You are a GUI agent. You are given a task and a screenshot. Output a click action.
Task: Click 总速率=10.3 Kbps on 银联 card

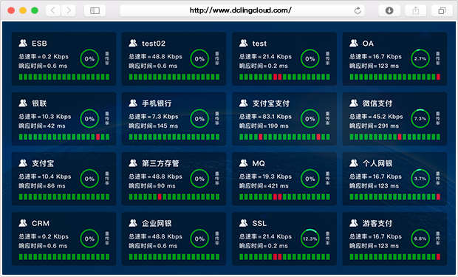(x=44, y=117)
